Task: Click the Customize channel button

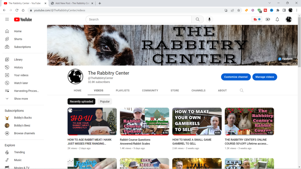Action: coord(236,77)
